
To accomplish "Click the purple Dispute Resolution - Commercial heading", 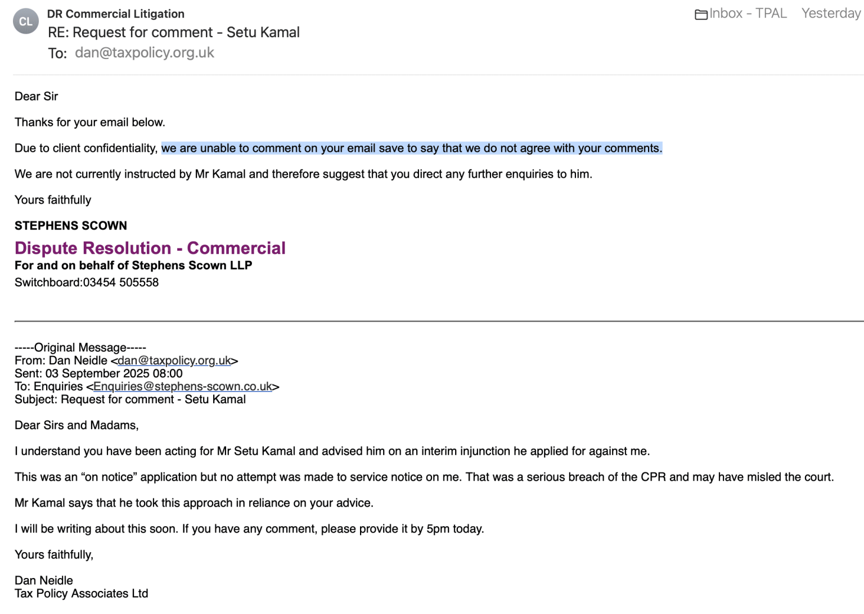I will 150,248.
